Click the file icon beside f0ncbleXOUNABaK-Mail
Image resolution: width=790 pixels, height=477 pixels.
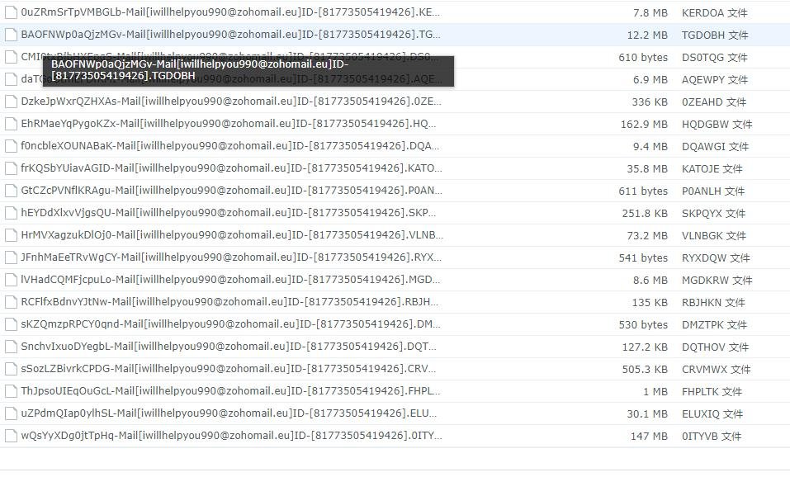[11, 146]
